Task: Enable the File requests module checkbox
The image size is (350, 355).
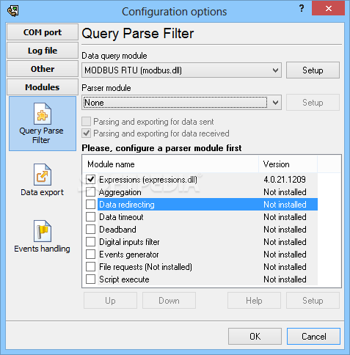Action: [x=90, y=267]
